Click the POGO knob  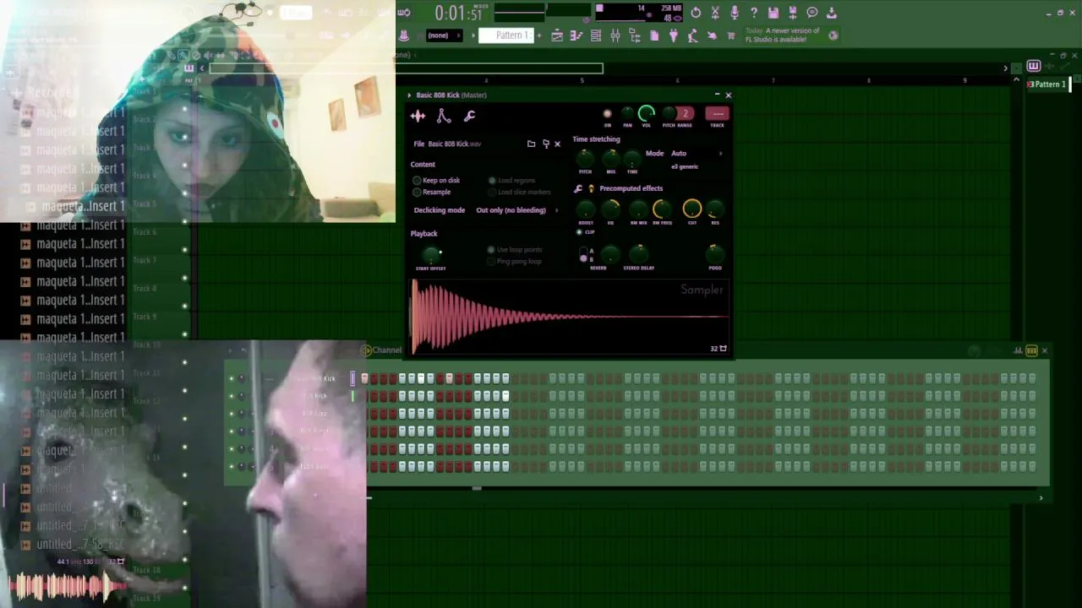tap(715, 254)
